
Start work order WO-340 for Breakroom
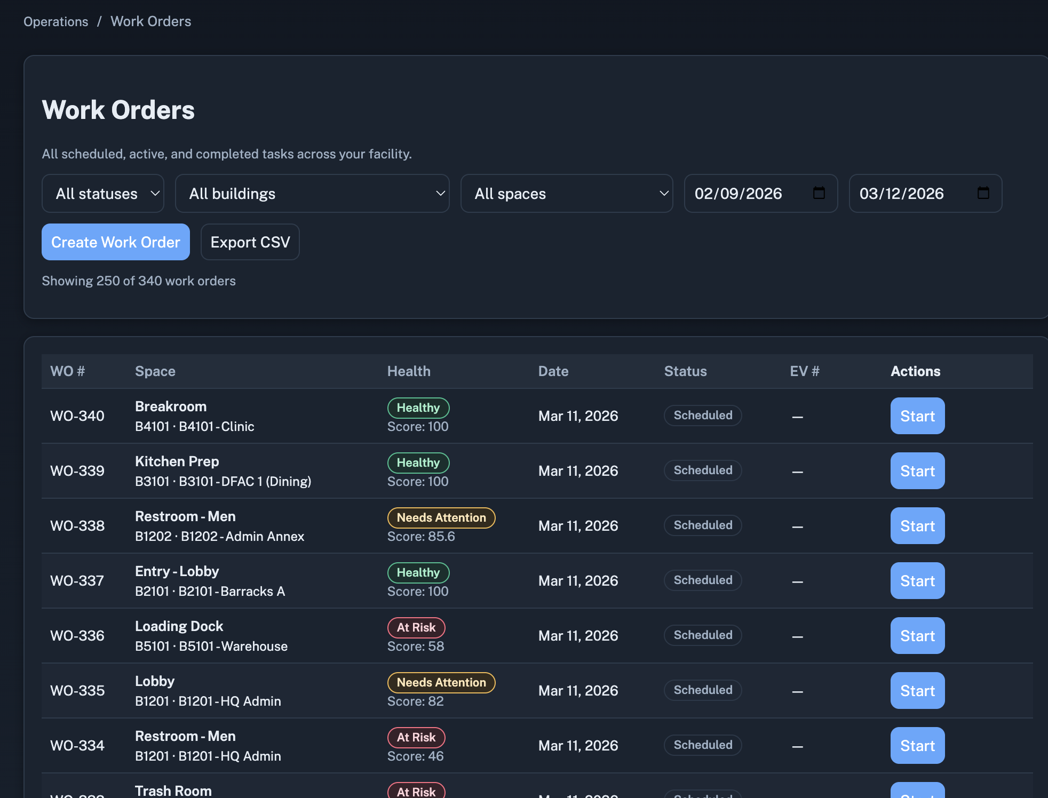(x=917, y=416)
